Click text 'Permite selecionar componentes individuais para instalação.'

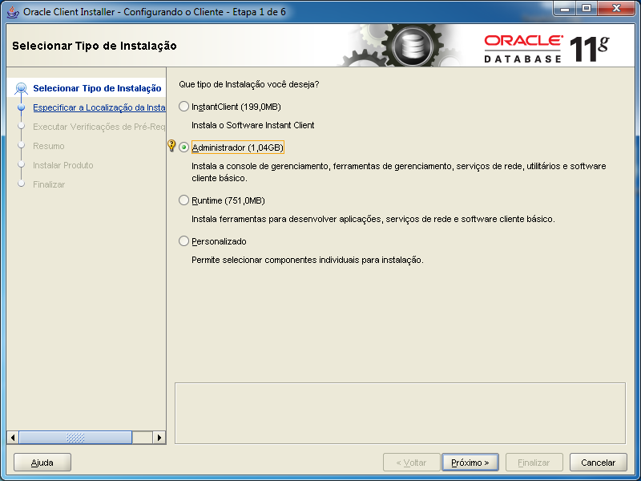(308, 260)
